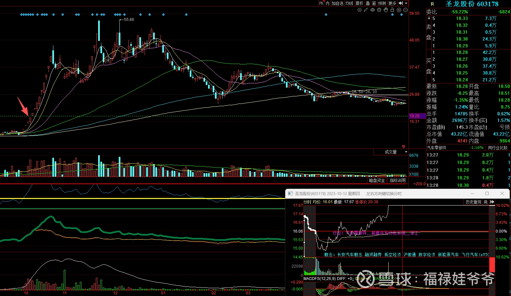Select the hand pan tool icon
511x296 pixels.
coord(386,10)
